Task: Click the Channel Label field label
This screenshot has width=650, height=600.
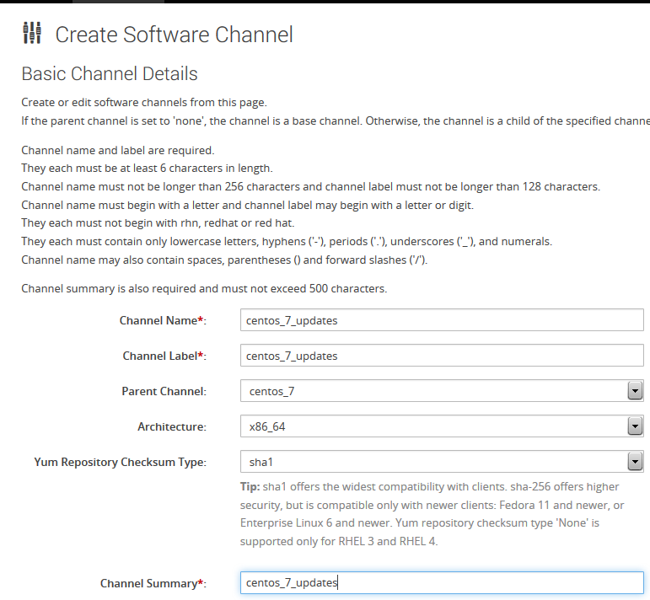Action: (164, 356)
